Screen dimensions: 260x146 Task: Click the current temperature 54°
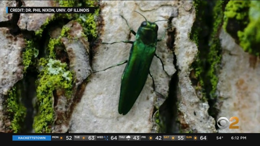[220, 138]
